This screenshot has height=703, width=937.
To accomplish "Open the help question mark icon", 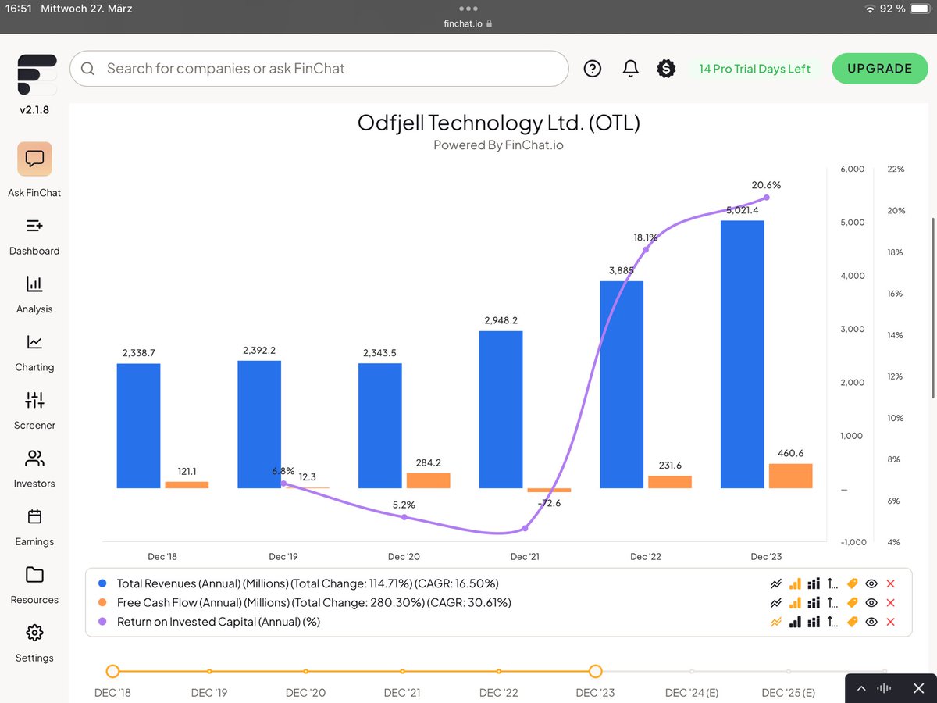I will [x=593, y=69].
